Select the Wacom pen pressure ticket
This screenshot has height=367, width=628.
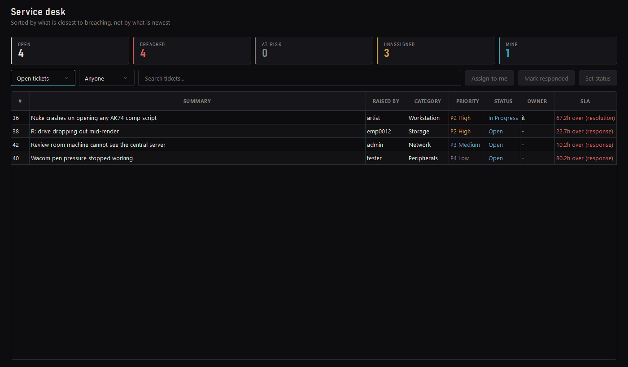click(314, 158)
